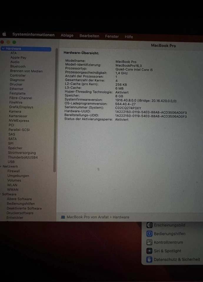The width and height of the screenshot is (203, 282).
Task: Click 'Hardware' in the path bar
Action: [121, 217]
